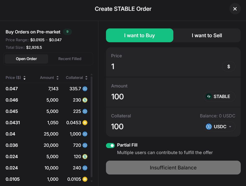
Task: Click the USDC icon in the 25,000 amount row
Action: (85, 134)
